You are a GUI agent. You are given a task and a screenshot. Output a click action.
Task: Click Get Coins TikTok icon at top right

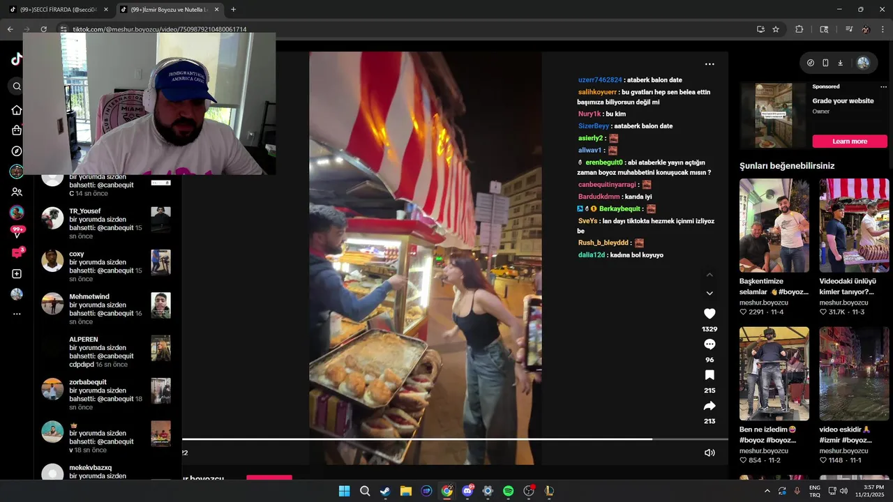pyautogui.click(x=811, y=63)
